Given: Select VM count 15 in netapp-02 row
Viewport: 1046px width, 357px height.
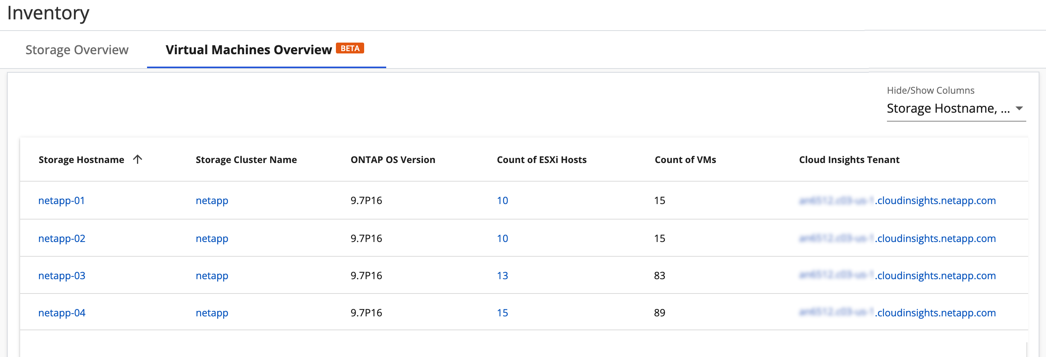Looking at the screenshot, I should pyautogui.click(x=659, y=238).
